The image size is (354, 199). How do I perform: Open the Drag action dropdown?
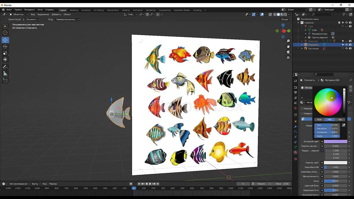point(67,19)
